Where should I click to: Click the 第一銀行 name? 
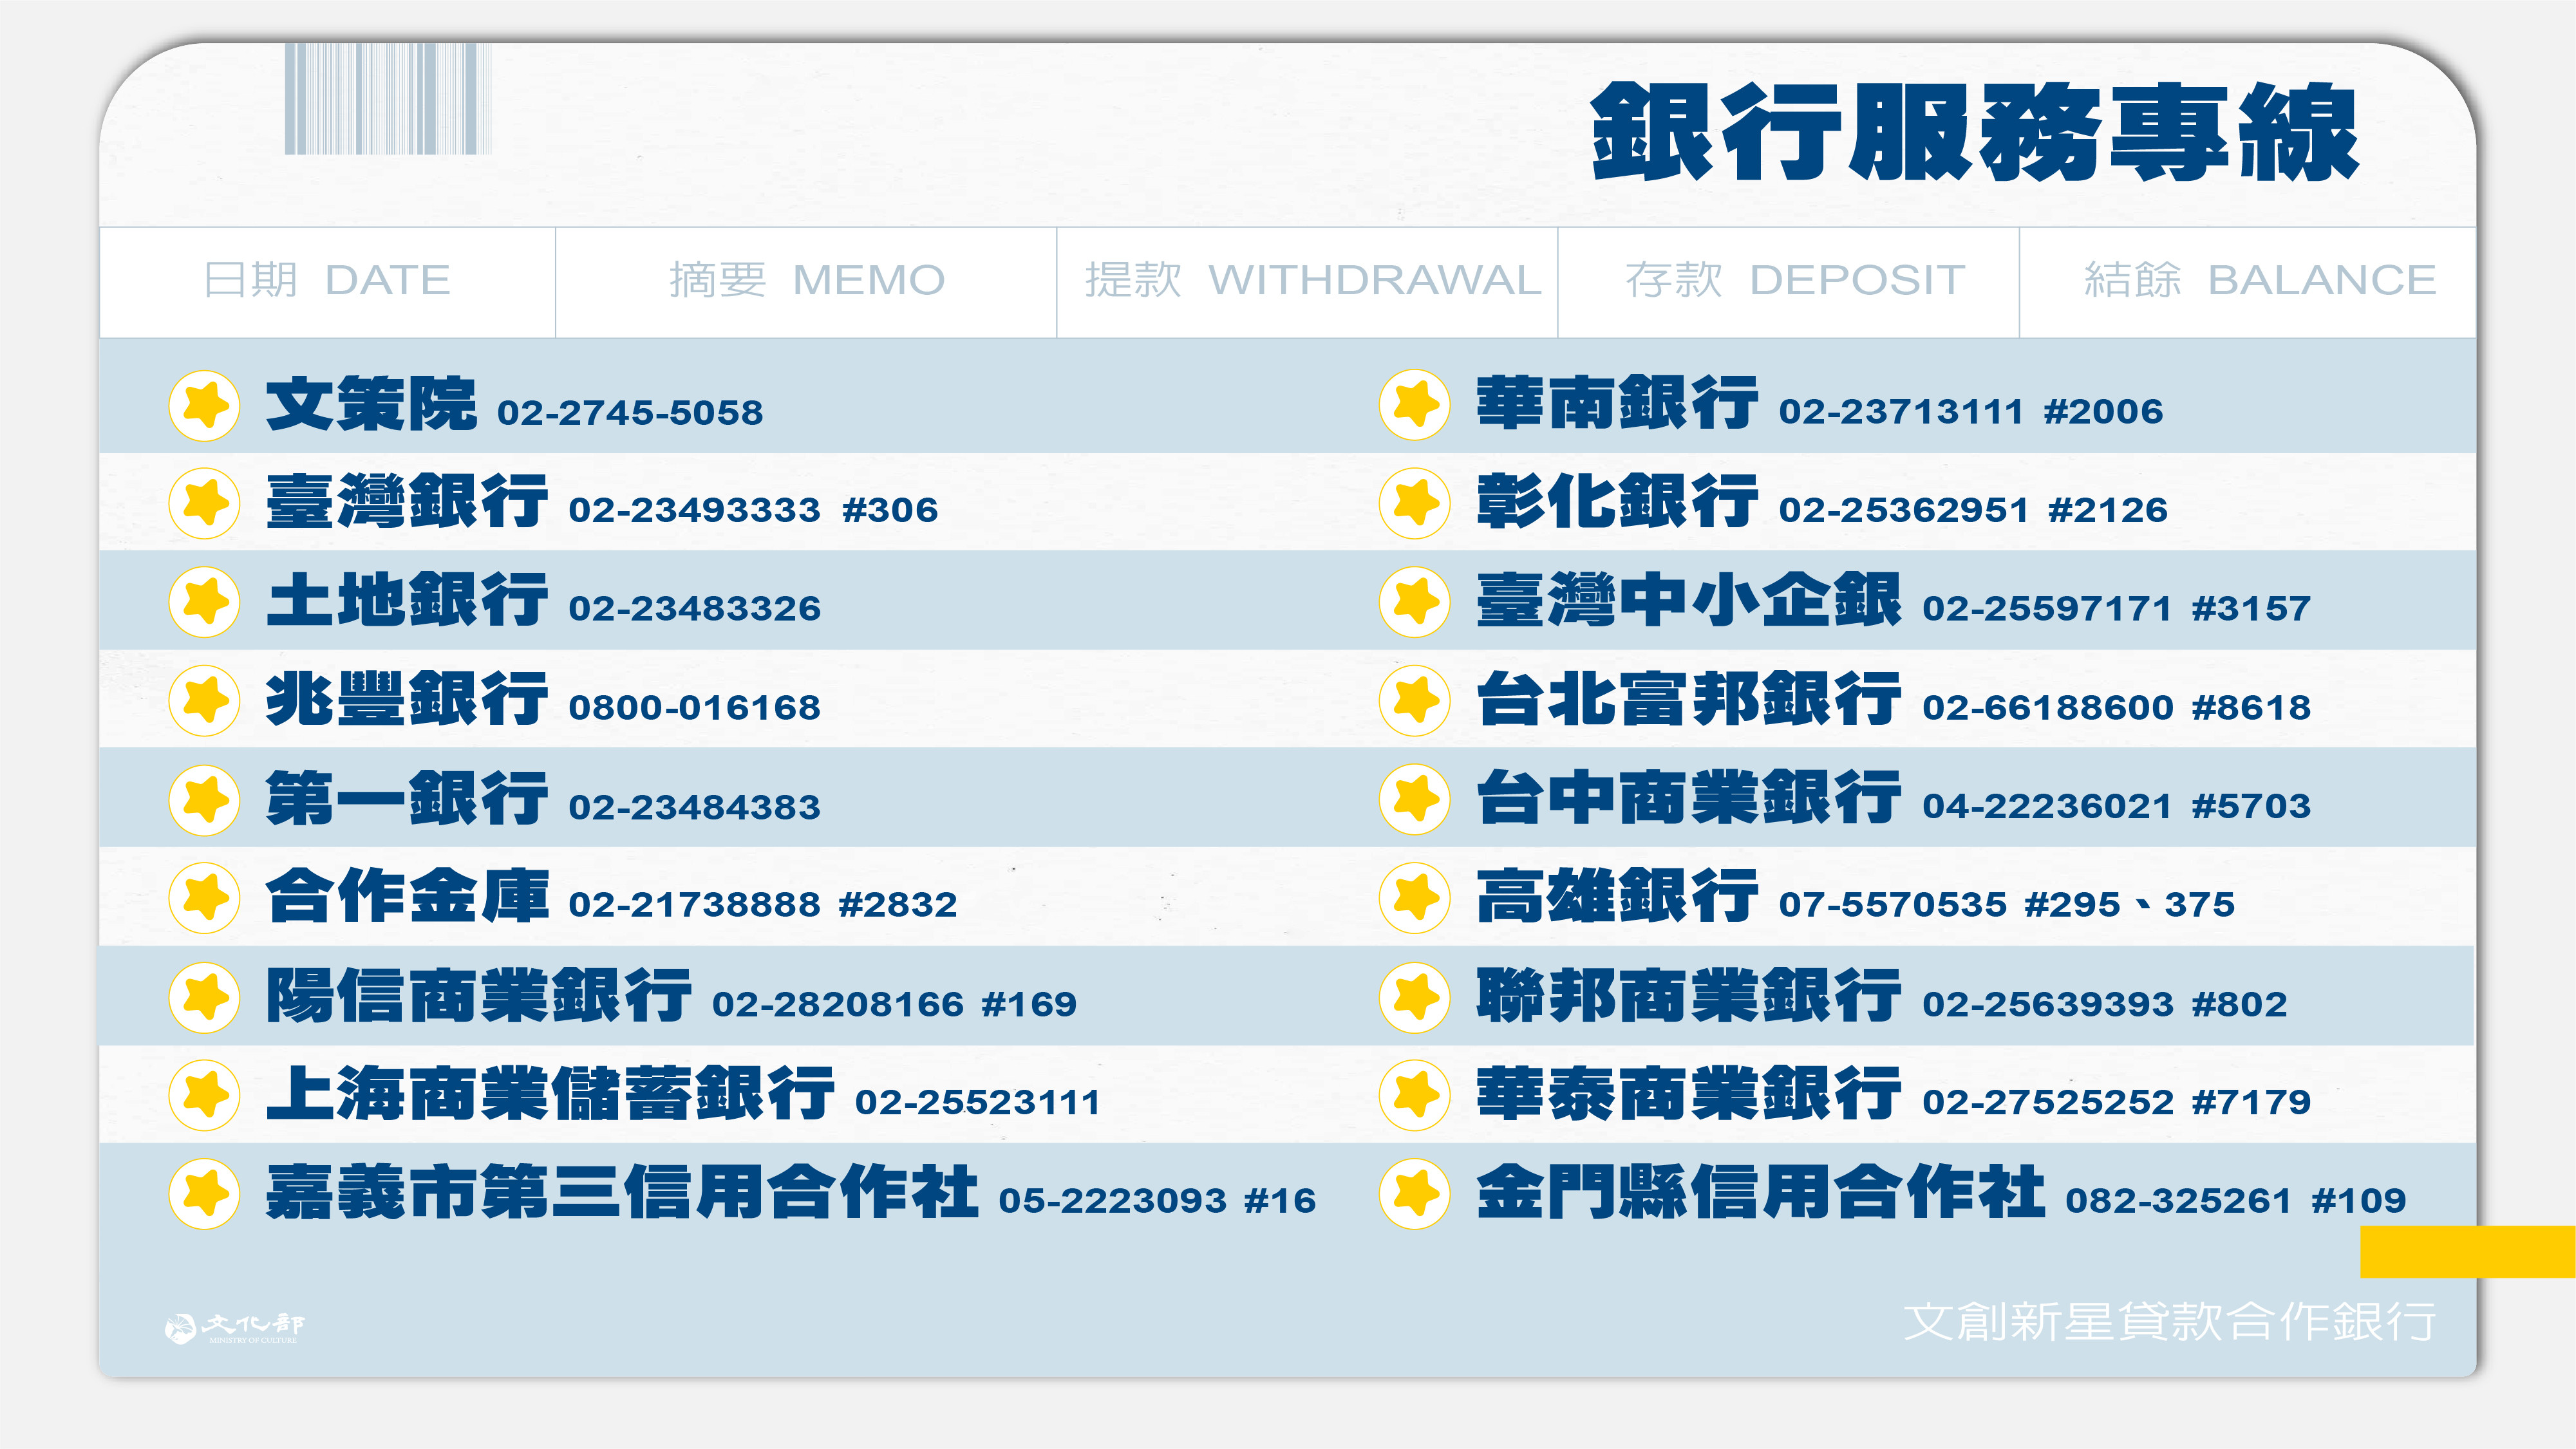(x=407, y=797)
